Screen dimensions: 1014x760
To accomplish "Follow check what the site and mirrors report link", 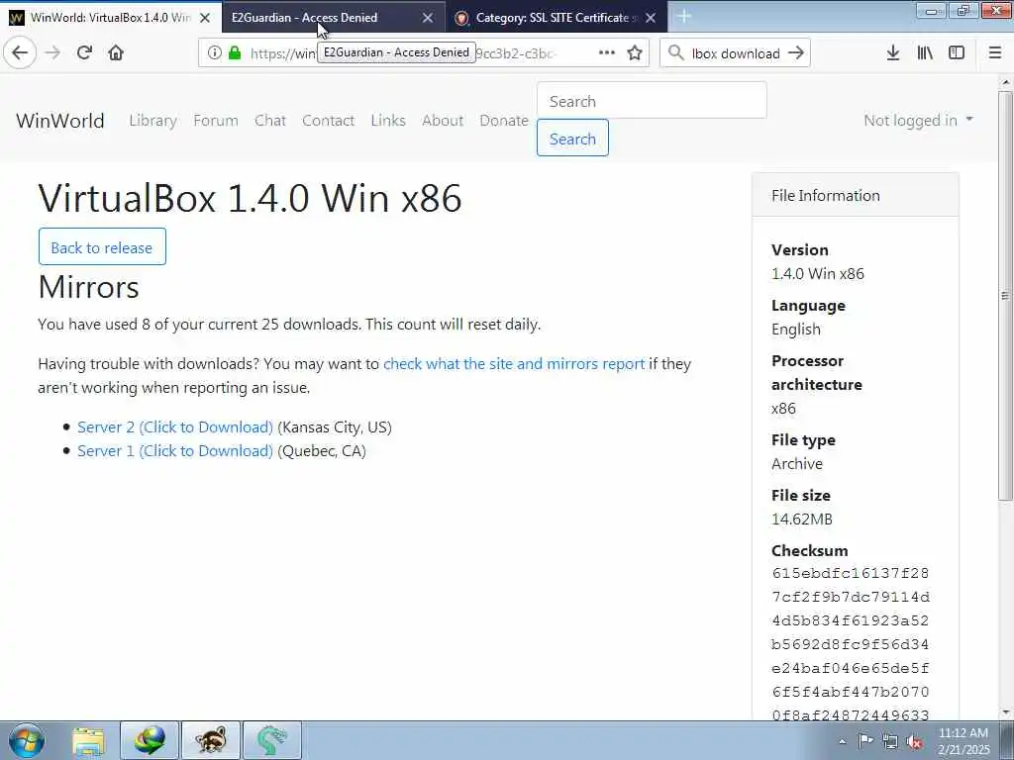I will click(514, 364).
